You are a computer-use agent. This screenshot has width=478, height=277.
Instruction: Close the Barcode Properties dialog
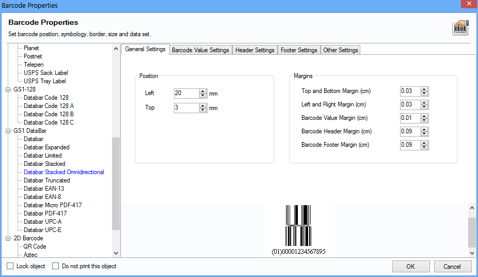click(x=469, y=4)
